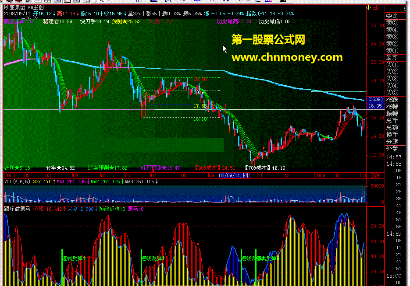The width and height of the screenshot is (410, 286).
Task: Click the 近卖预测★17.82 label
Action: 108,168
